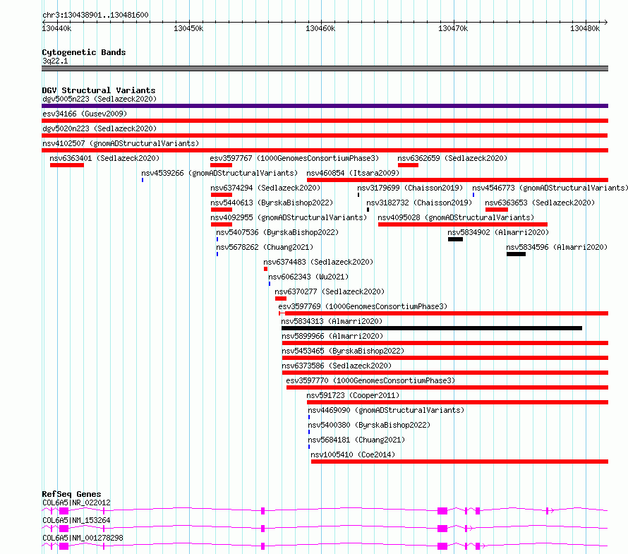Screen dimensions: 628x554
Task: Click the RefSeq Genes track title
Action: (71, 494)
